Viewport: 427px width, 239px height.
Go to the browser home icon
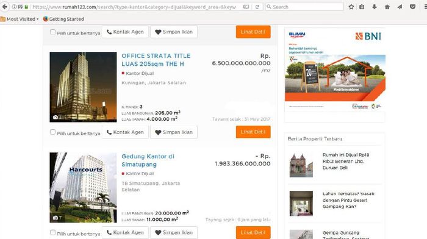click(x=387, y=7)
